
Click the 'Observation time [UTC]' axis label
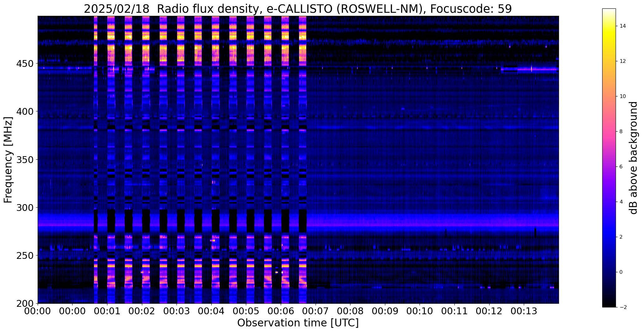point(298,323)
